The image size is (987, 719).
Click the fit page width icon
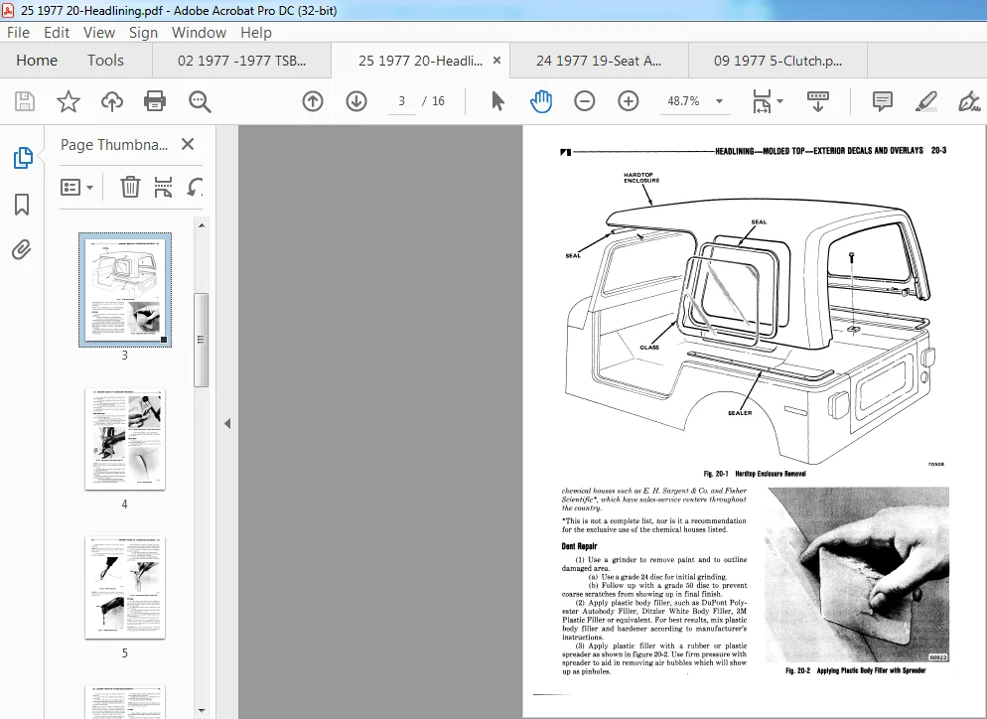(762, 101)
